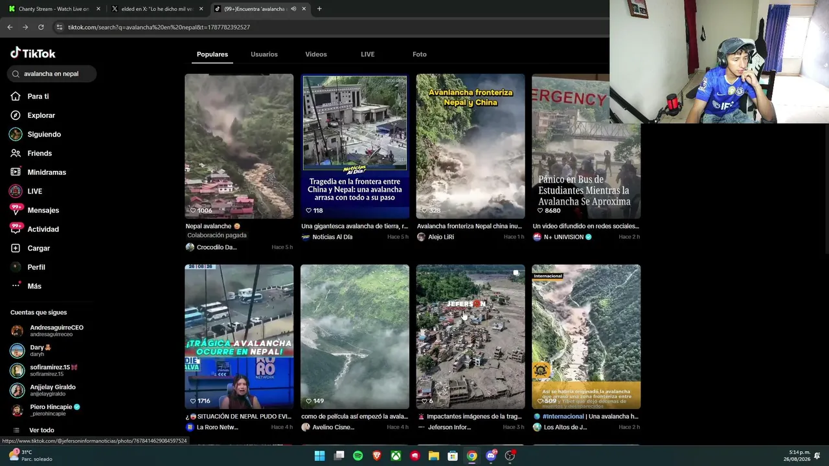Go forward in browser history

[25, 27]
